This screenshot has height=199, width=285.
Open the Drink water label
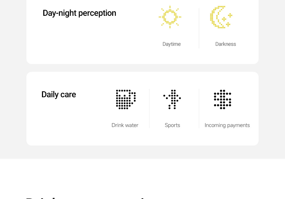(125, 125)
